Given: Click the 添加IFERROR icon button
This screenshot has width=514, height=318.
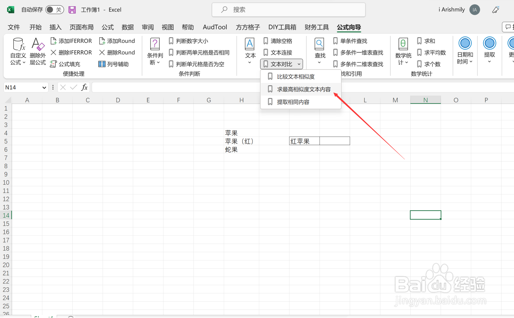Looking at the screenshot, I should point(53,41).
